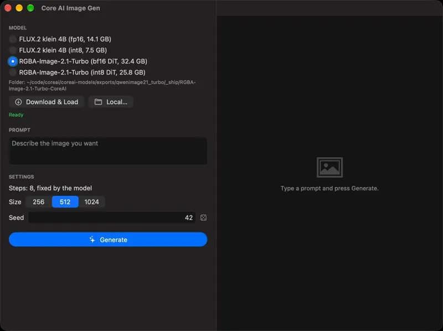This screenshot has height=331, width=443.
Task: Open the Local... folder button
Action: click(x=111, y=102)
